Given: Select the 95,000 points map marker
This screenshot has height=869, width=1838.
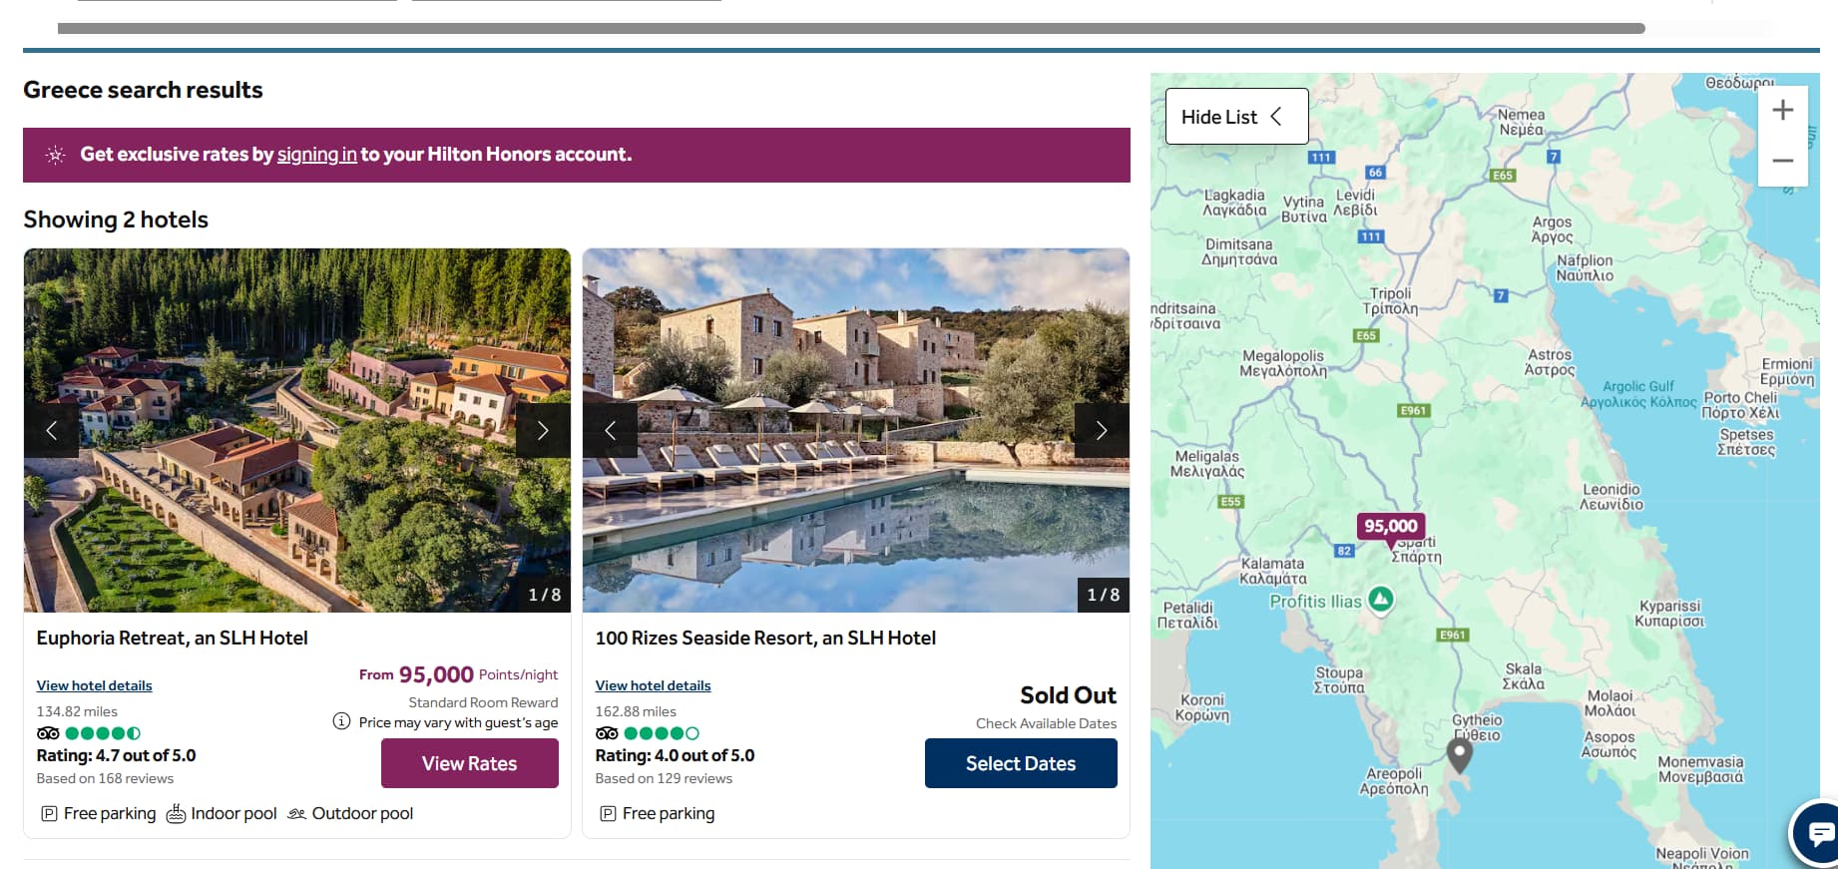Looking at the screenshot, I should pyautogui.click(x=1390, y=526).
